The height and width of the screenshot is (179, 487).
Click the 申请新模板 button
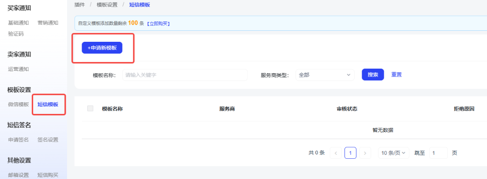102,47
